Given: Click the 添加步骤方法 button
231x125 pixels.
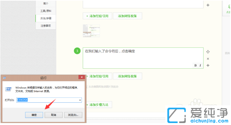Looking at the screenshot, I should [99, 105].
